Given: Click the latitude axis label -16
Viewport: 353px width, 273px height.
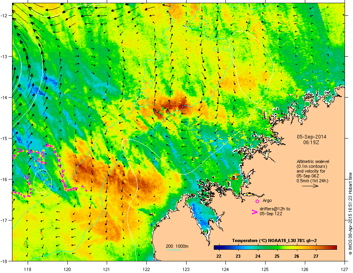Looking at the screenshot, I should tap(4, 179).
